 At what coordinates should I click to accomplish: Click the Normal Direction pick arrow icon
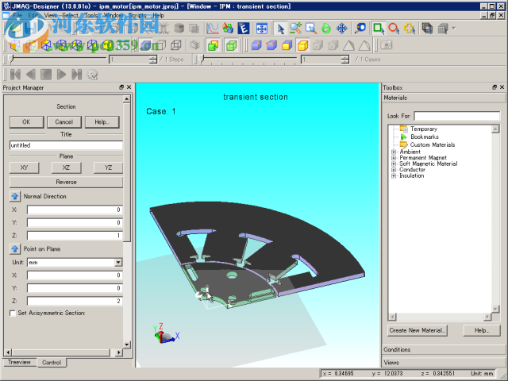click(x=15, y=195)
